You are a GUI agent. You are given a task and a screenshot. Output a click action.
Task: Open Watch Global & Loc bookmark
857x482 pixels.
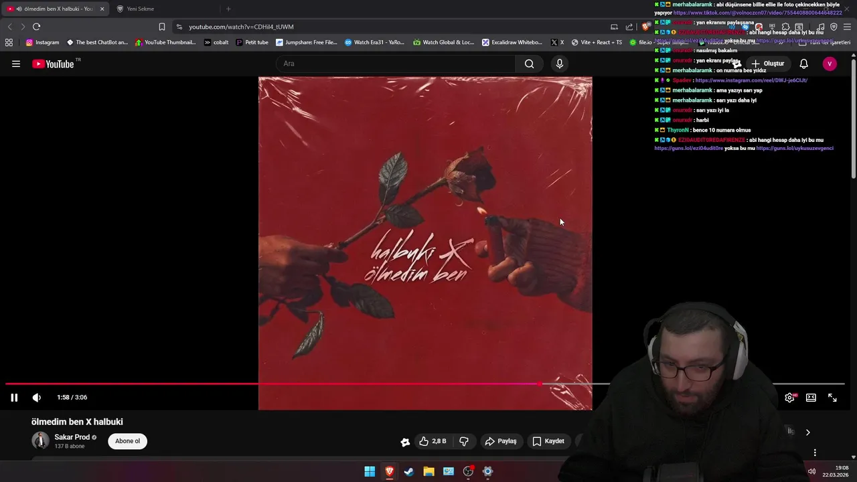tap(444, 42)
